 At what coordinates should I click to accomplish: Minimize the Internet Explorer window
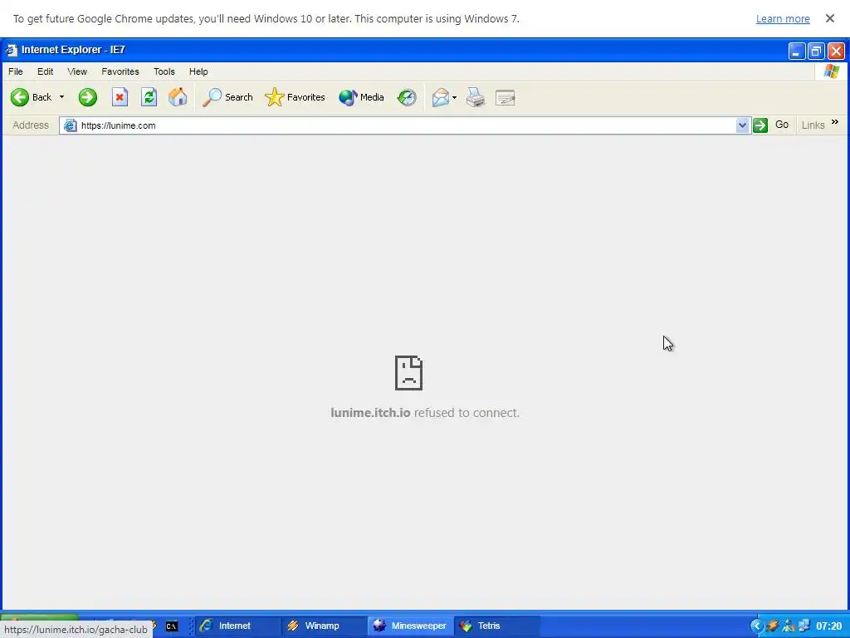pos(796,51)
